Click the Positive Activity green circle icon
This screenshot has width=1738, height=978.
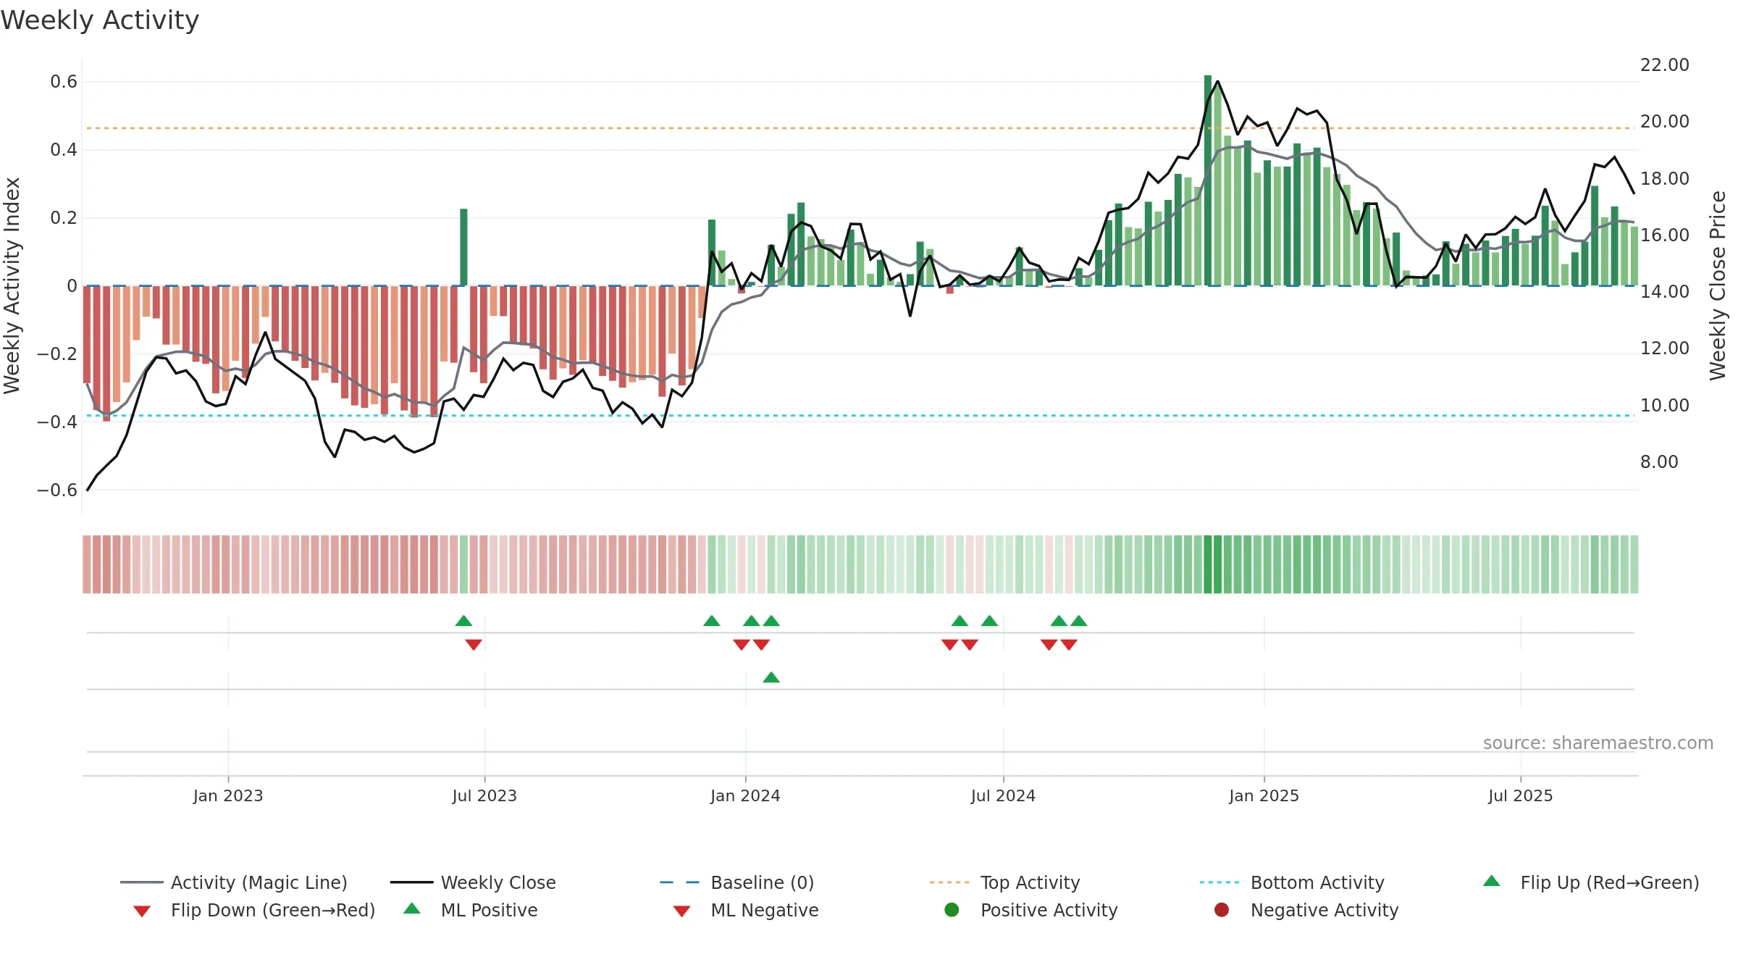(x=952, y=910)
